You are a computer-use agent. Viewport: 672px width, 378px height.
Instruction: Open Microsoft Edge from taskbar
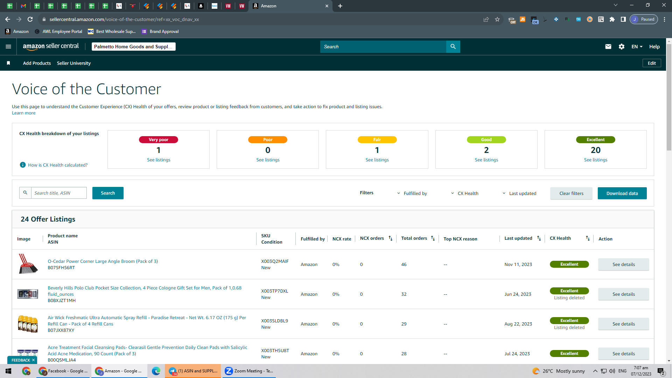click(x=156, y=371)
